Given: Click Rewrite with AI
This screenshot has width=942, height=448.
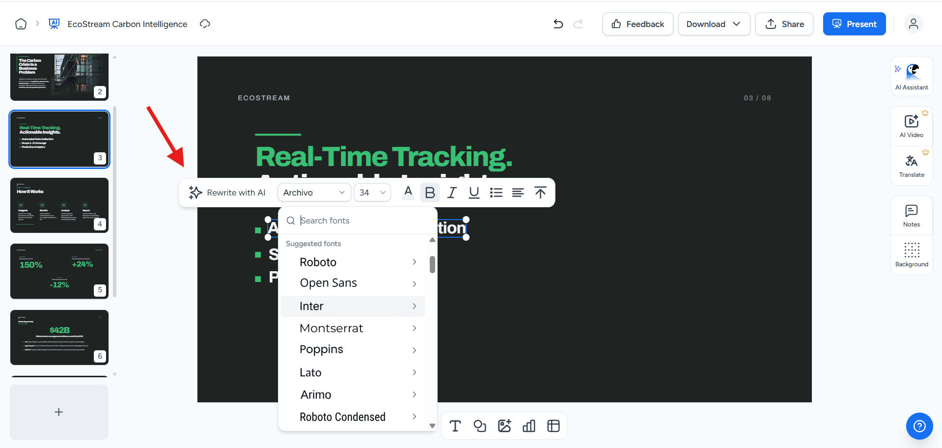Looking at the screenshot, I should [x=227, y=193].
